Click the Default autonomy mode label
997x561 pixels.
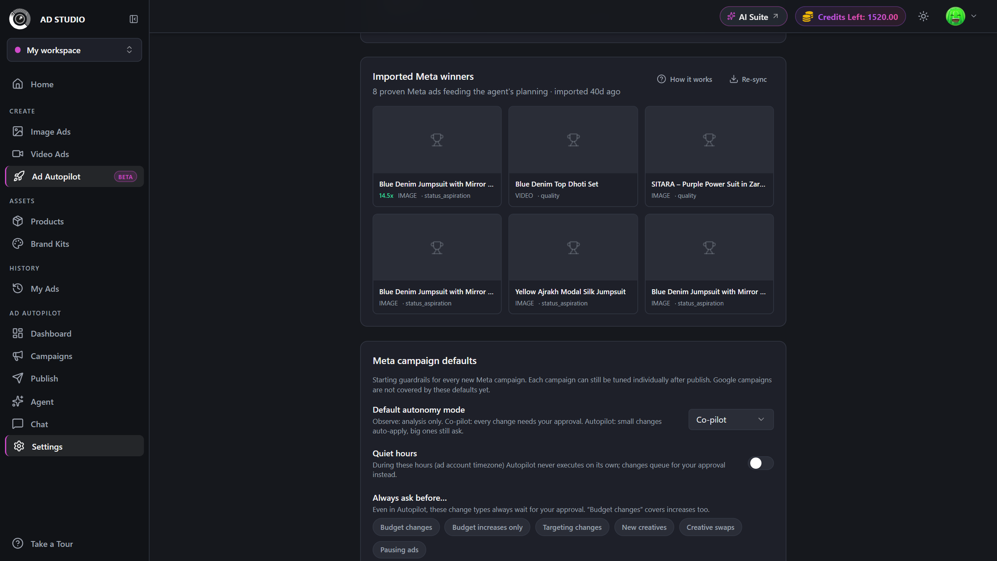tap(418, 410)
